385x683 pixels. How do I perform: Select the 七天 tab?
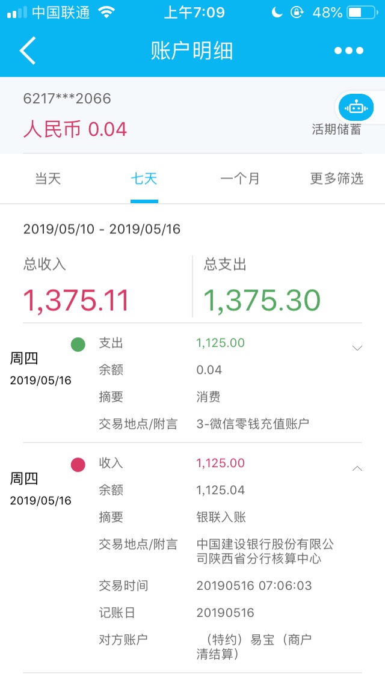(144, 179)
